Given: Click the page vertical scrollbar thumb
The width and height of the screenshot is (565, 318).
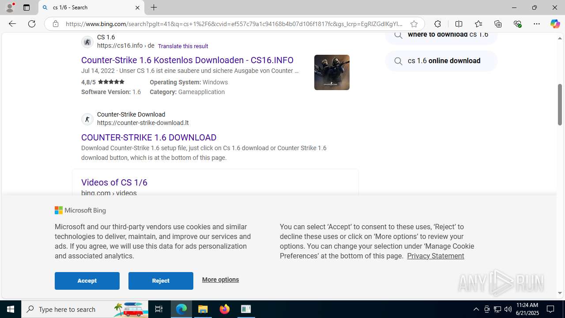Looking at the screenshot, I should (560, 104).
